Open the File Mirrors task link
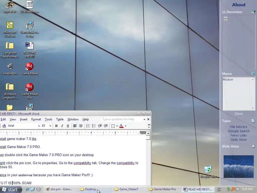Viewport: 257px width, 193px height. [x=239, y=127]
